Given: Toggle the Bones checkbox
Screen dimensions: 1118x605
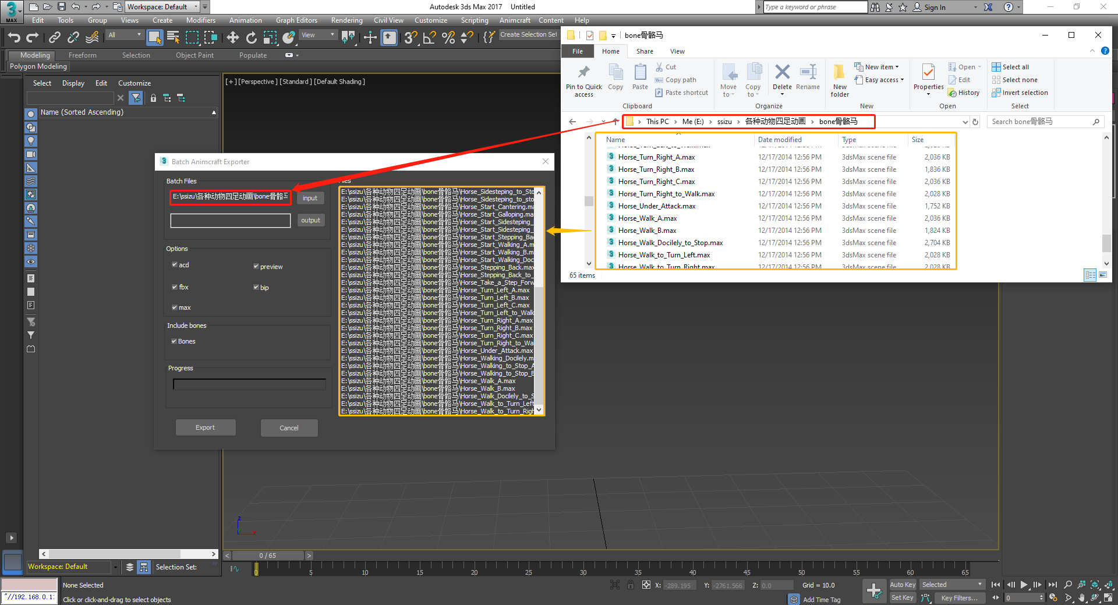Looking at the screenshot, I should (x=174, y=341).
